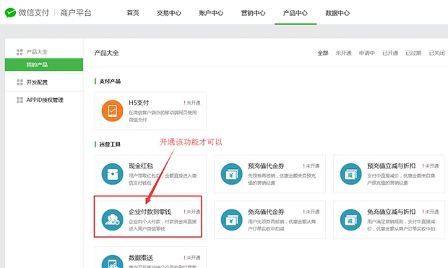Click the 预充值代金券 coupon icon
This screenshot has width=448, height=268.
[231, 173]
